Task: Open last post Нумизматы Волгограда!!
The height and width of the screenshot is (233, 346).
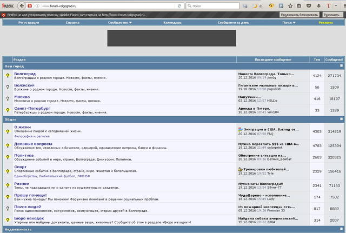Action: [261, 184]
